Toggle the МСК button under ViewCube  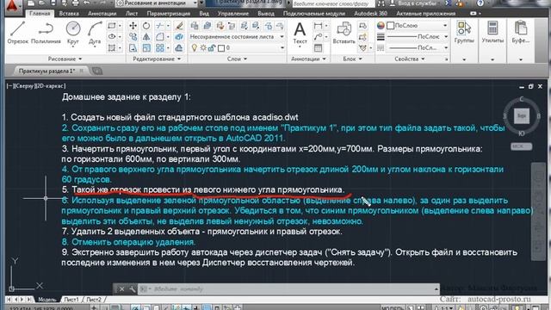pyautogui.click(x=521, y=146)
